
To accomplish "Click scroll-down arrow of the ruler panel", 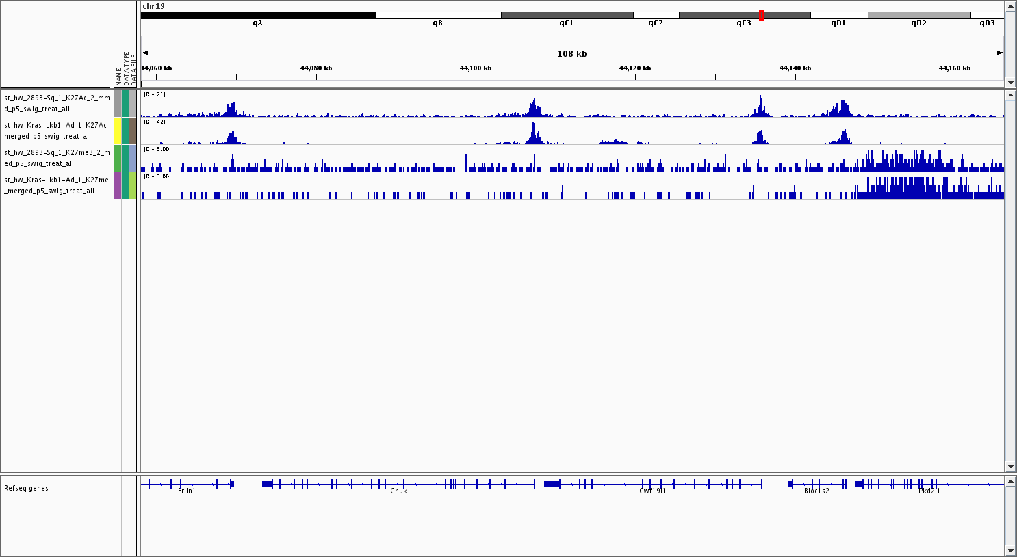I will tap(1010, 83).
